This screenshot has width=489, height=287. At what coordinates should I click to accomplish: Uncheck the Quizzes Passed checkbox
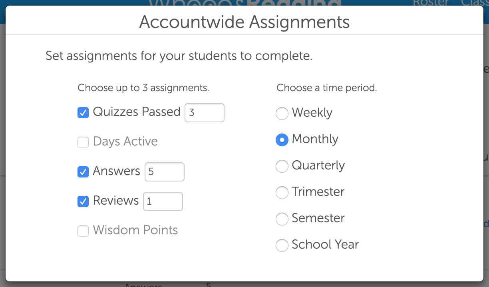coord(83,113)
